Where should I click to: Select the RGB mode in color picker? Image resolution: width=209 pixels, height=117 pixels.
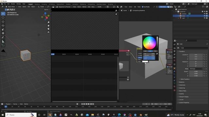[x=145, y=51]
